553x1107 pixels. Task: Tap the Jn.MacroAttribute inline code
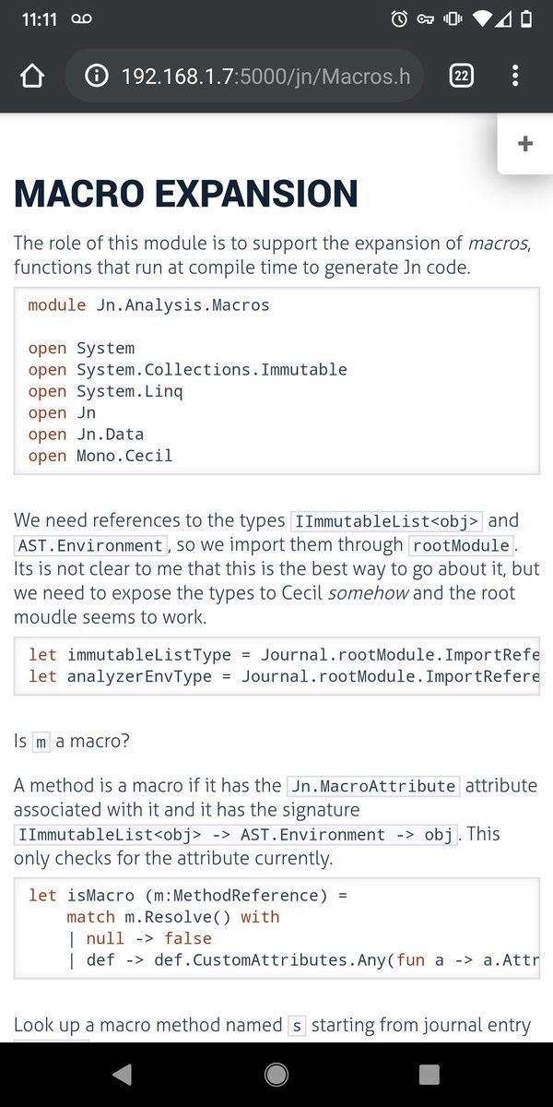click(x=372, y=786)
